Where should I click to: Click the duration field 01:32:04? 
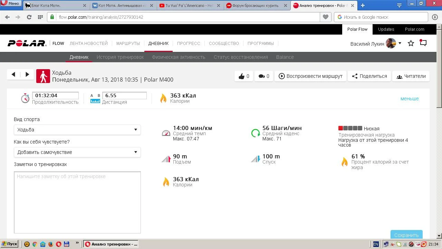[x=55, y=95]
